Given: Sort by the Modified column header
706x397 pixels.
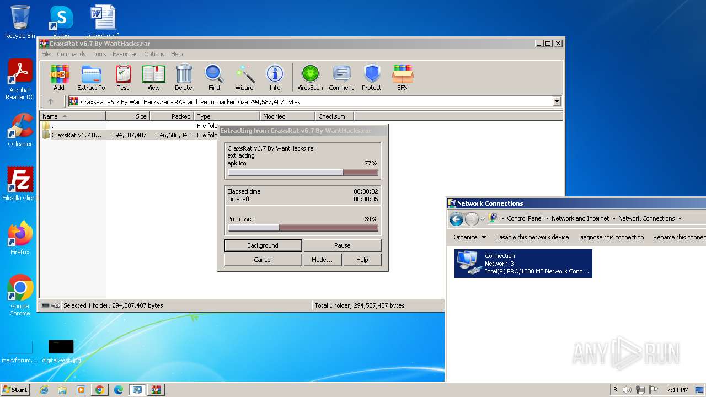Looking at the screenshot, I should (287, 116).
